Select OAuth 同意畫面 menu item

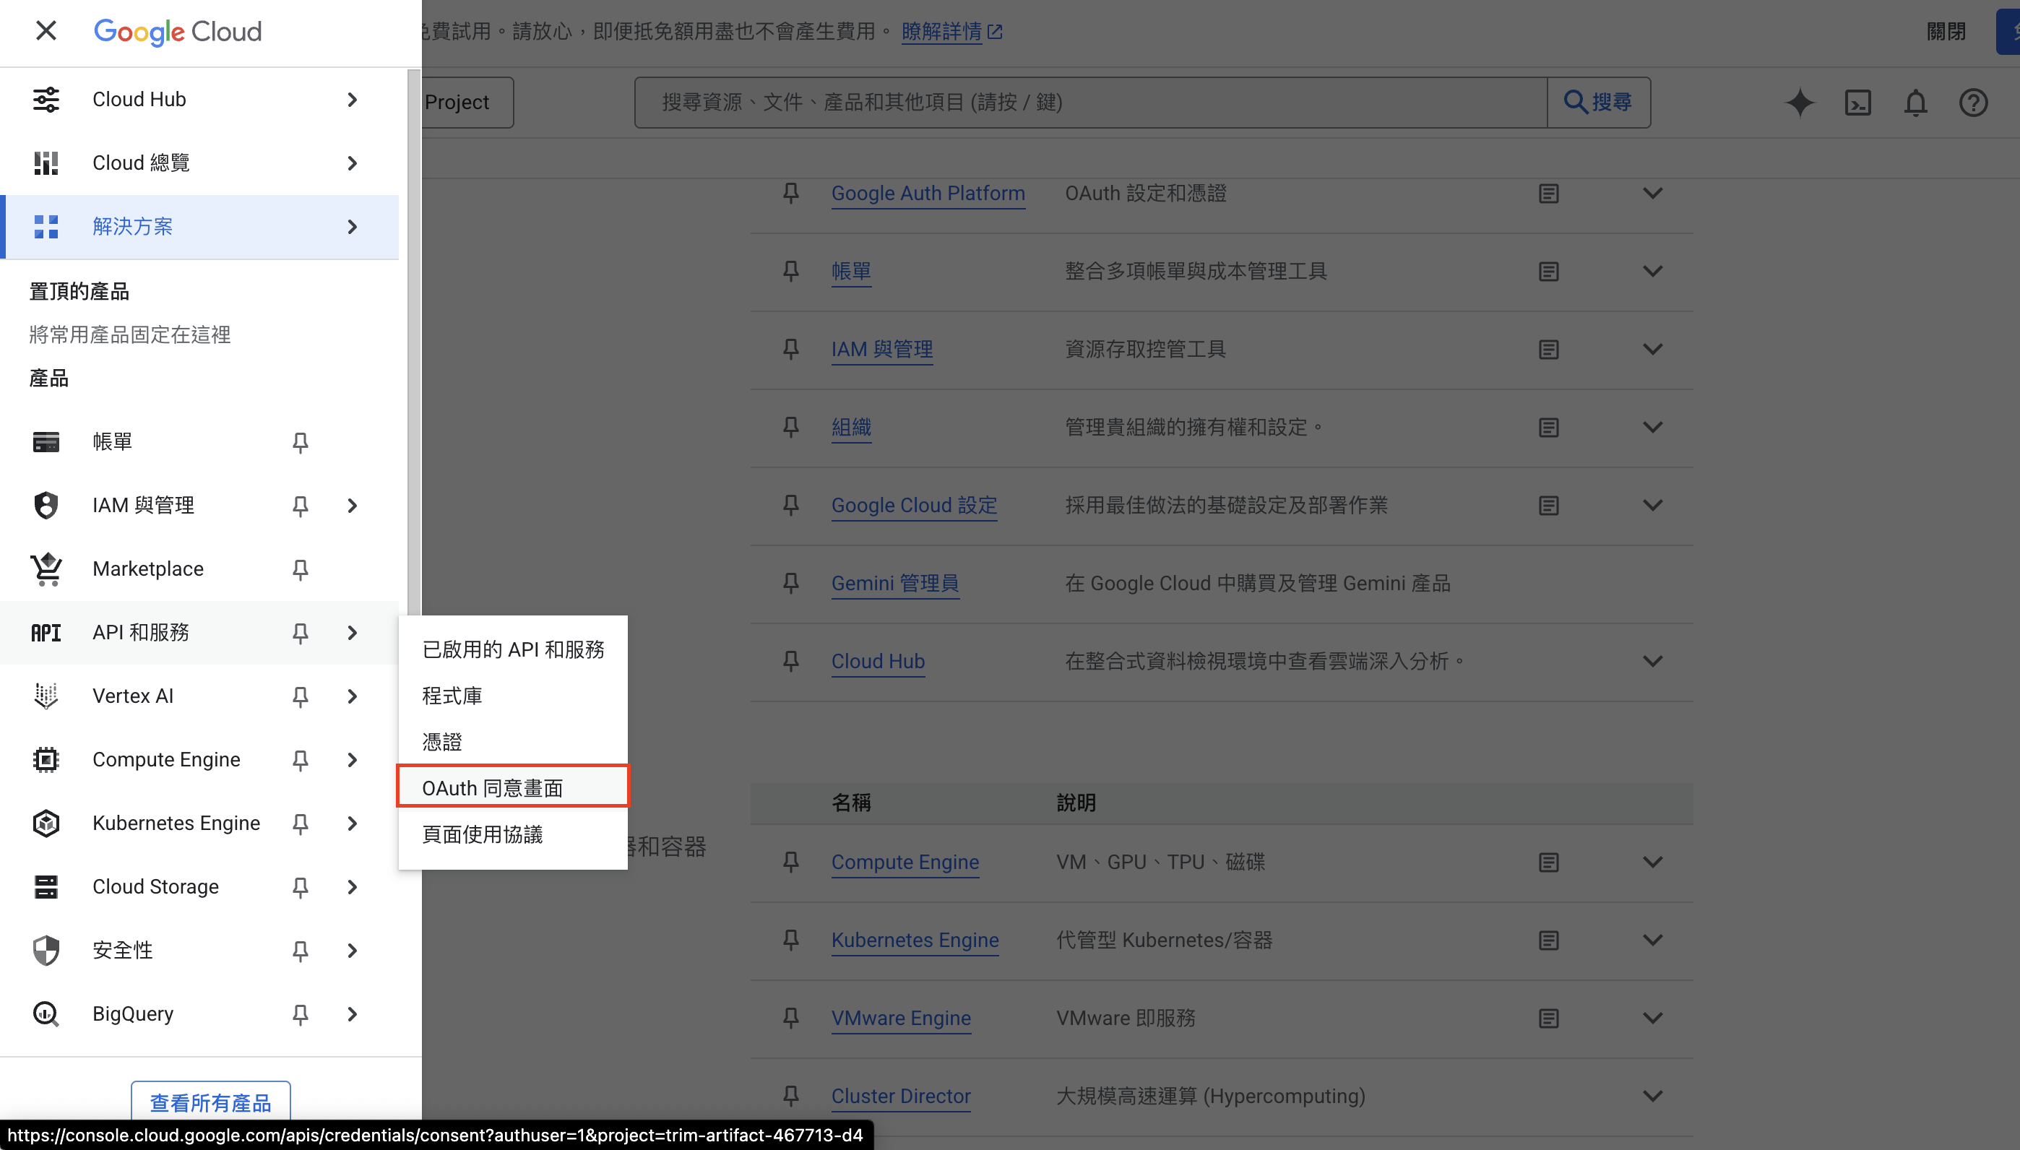point(492,788)
